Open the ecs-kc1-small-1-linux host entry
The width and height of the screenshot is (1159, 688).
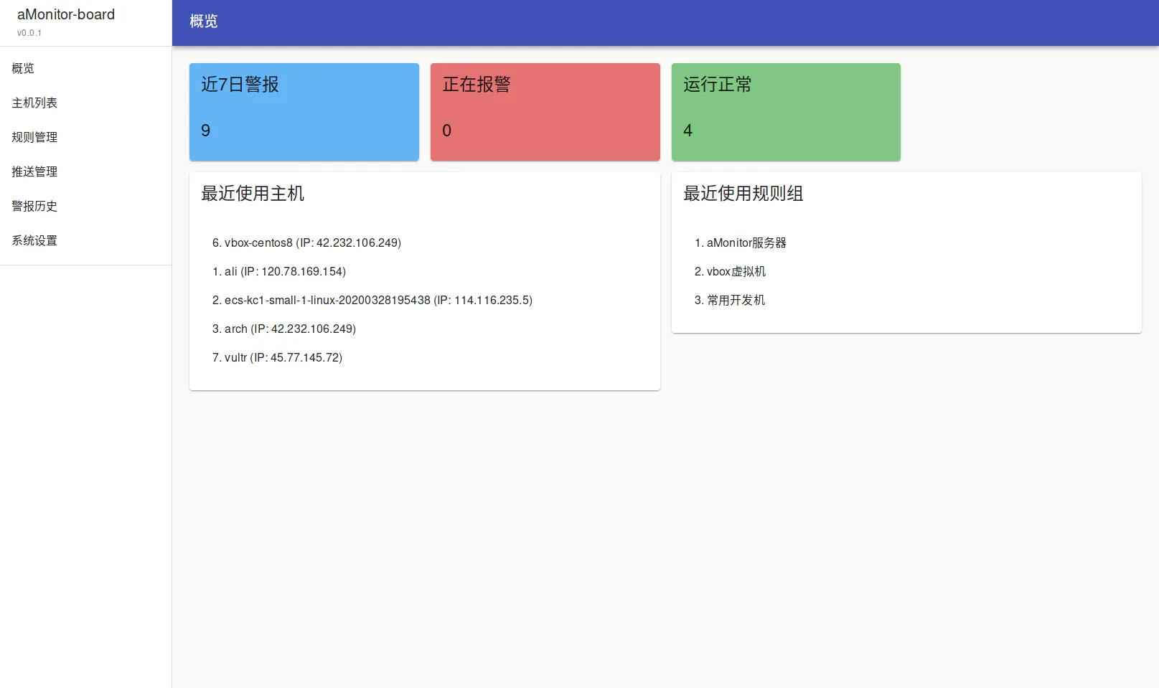(x=372, y=301)
